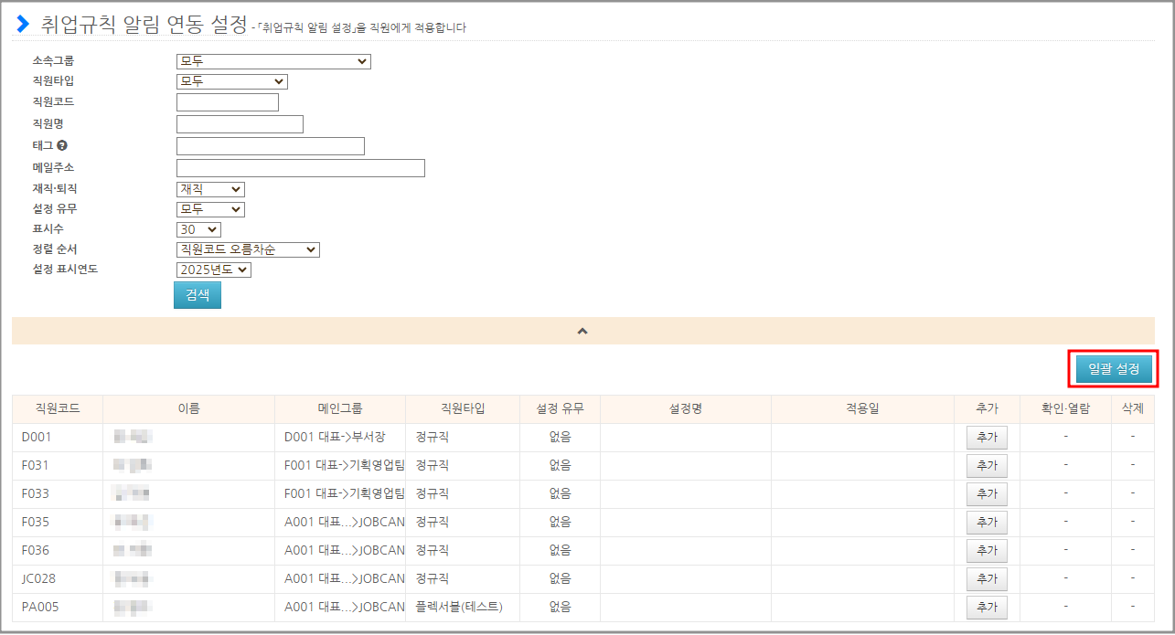Image resolution: width=1175 pixels, height=635 pixels.
Task: Click the 직원코드 input field
Action: pos(227,102)
